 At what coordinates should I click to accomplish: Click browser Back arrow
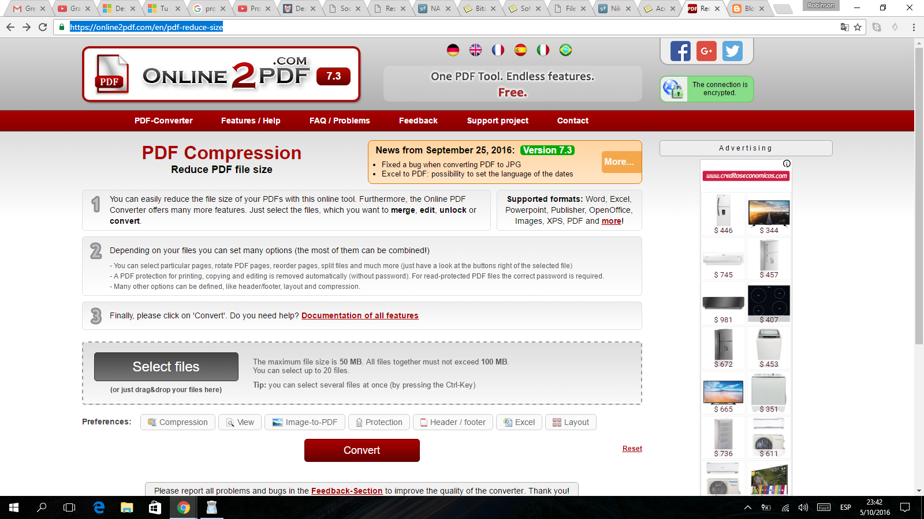[x=10, y=27]
